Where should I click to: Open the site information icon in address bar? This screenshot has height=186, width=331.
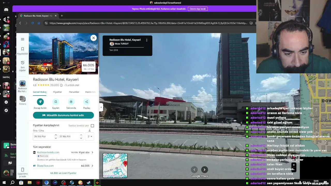point(46,23)
